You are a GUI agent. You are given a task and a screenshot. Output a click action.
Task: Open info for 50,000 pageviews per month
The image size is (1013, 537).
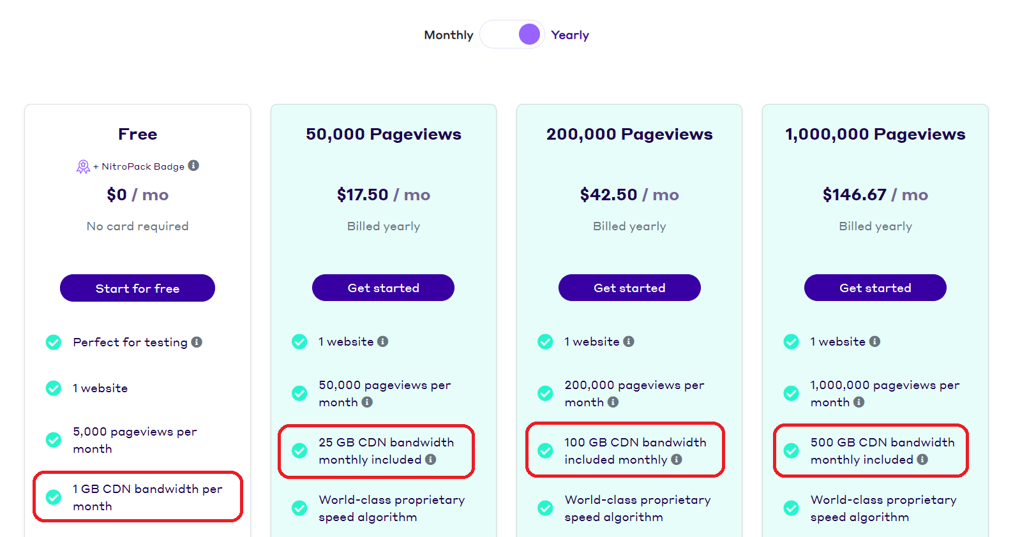[367, 402]
